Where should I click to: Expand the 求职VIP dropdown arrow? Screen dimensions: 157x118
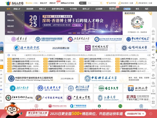58,3
